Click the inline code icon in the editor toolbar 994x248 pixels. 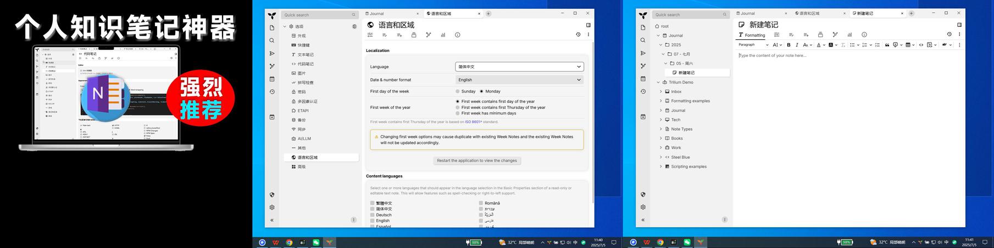pos(921,45)
